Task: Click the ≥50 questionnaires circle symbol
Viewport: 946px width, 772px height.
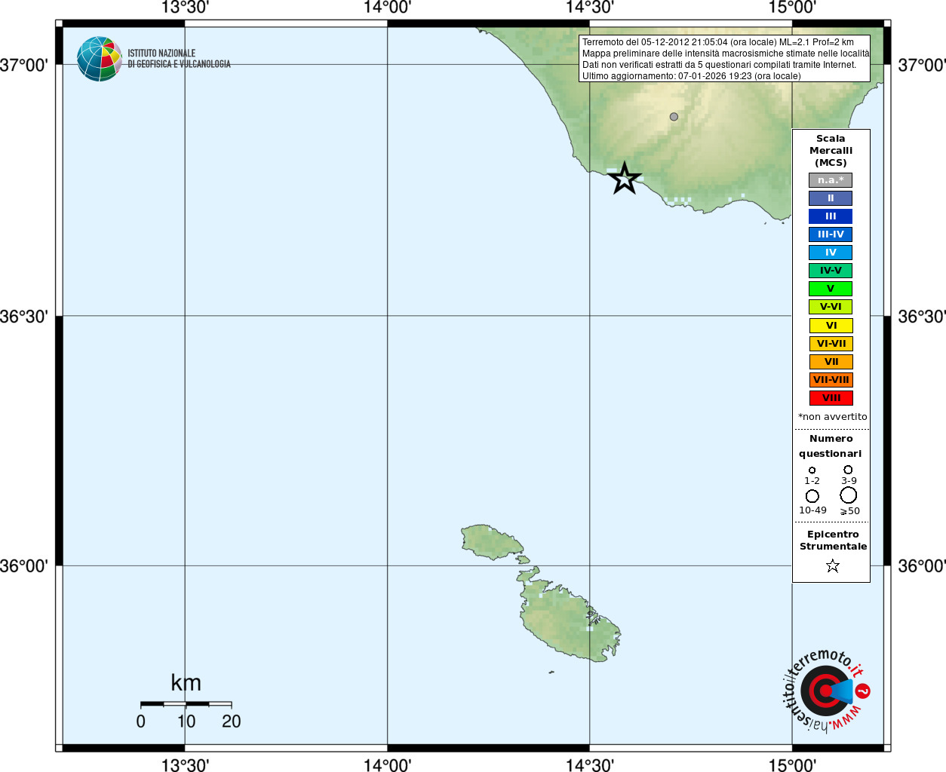Action: click(x=849, y=495)
